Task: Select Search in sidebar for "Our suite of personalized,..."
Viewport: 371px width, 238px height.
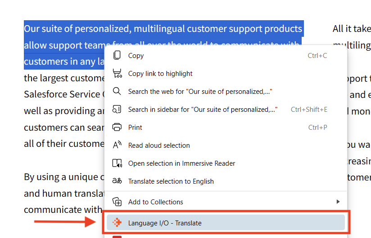Action: [226, 110]
